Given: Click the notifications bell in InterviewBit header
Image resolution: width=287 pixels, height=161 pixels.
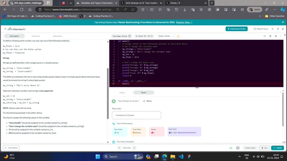Looking at the screenshot, I should pyautogui.click(x=283, y=29).
